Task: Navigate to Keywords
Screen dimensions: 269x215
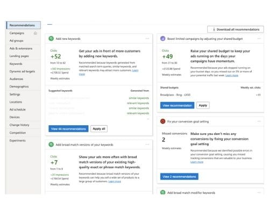Action: pos(16,64)
